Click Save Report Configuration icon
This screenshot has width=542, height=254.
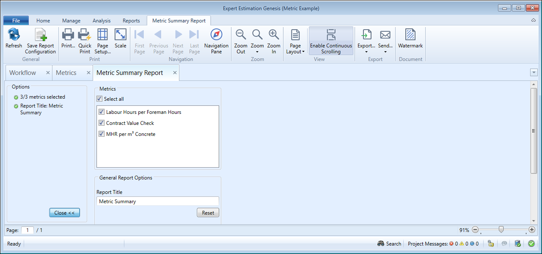point(40,35)
